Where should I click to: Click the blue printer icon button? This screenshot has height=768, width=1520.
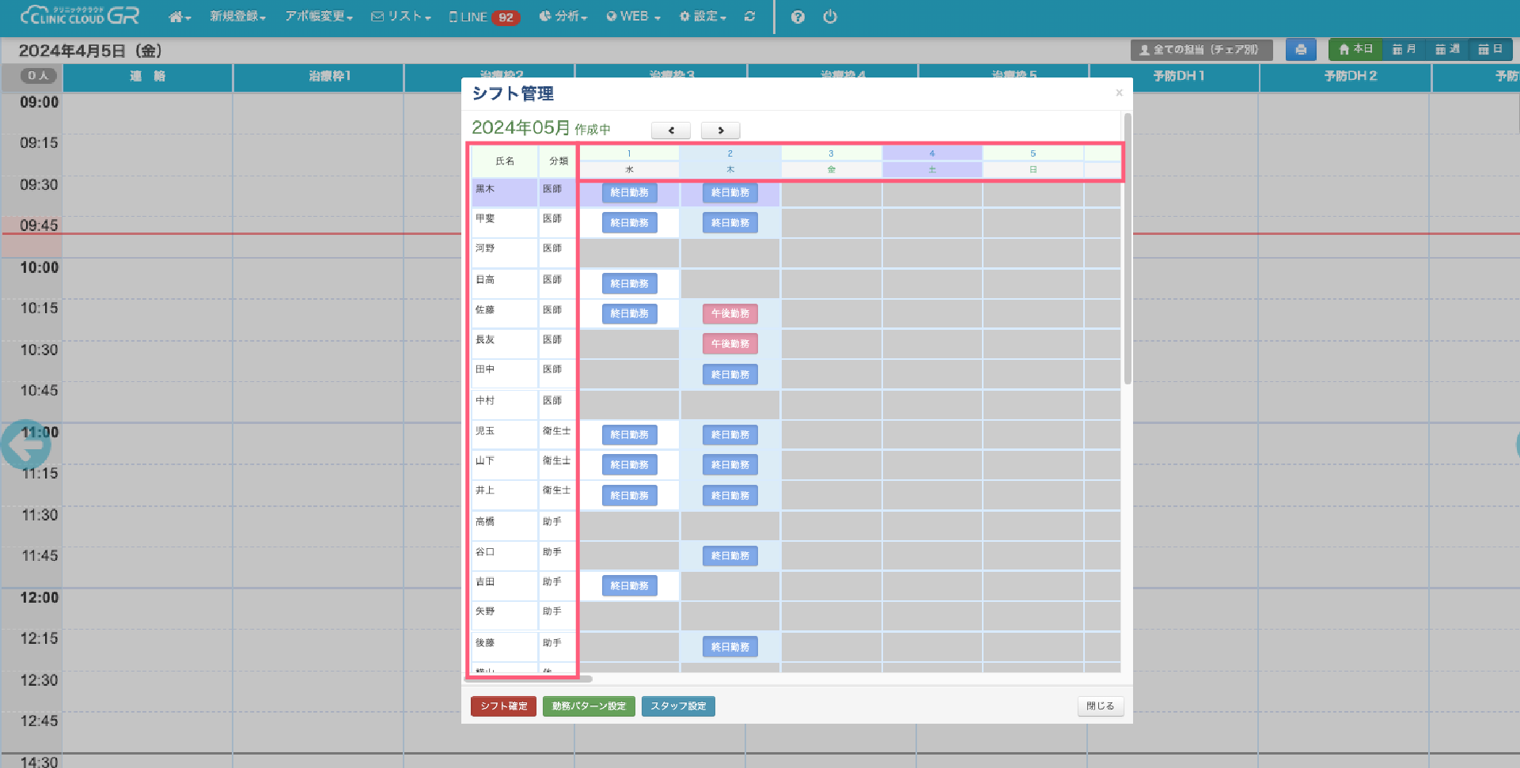coord(1301,50)
